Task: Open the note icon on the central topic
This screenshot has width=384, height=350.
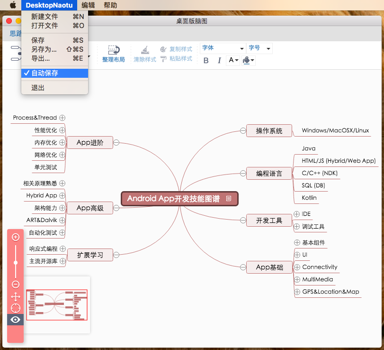Action: (x=229, y=199)
